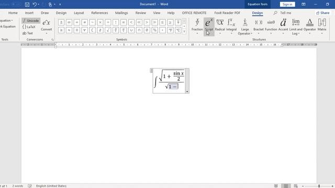Insert the intersection symbol
This screenshot has width=335, height=188.
click(139, 30)
